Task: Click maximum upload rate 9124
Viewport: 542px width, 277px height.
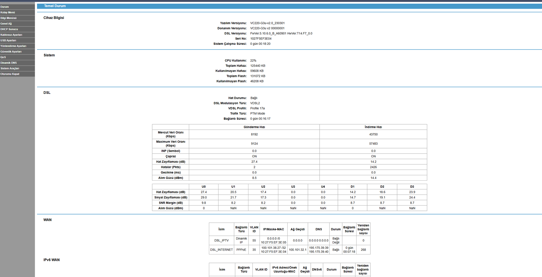Action: click(x=254, y=144)
